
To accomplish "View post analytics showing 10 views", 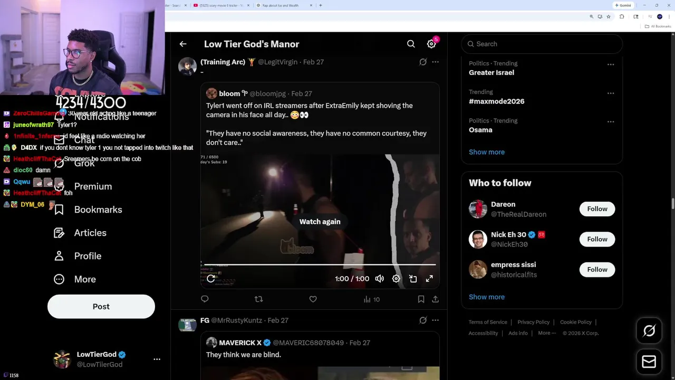I will pyautogui.click(x=371, y=299).
